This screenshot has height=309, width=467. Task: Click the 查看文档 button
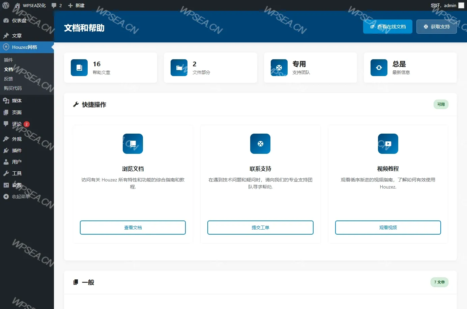133,228
